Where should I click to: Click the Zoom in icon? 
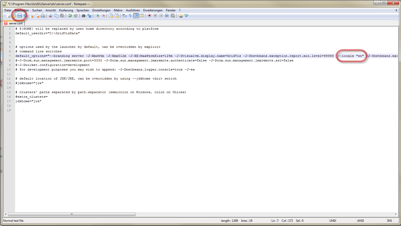click(x=97, y=16)
